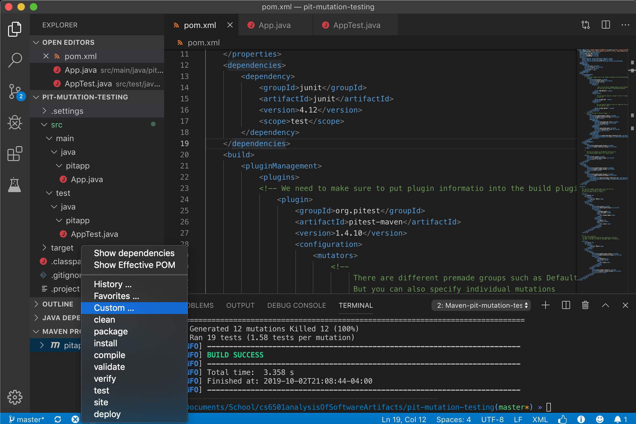Screen dimensions: 636x424
Task: Click master* branch in status bar
Action: pyautogui.click(x=27, y=419)
